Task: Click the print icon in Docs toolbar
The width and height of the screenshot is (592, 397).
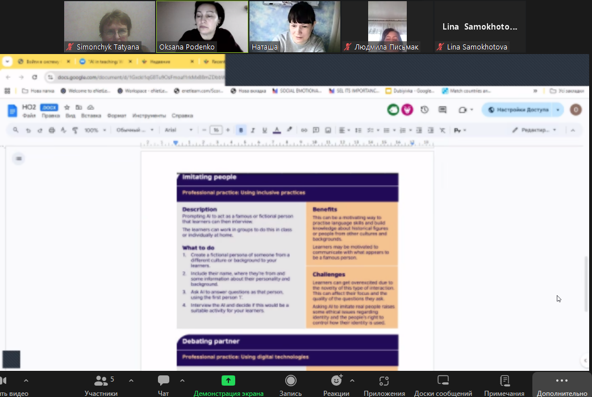Action: (x=52, y=130)
